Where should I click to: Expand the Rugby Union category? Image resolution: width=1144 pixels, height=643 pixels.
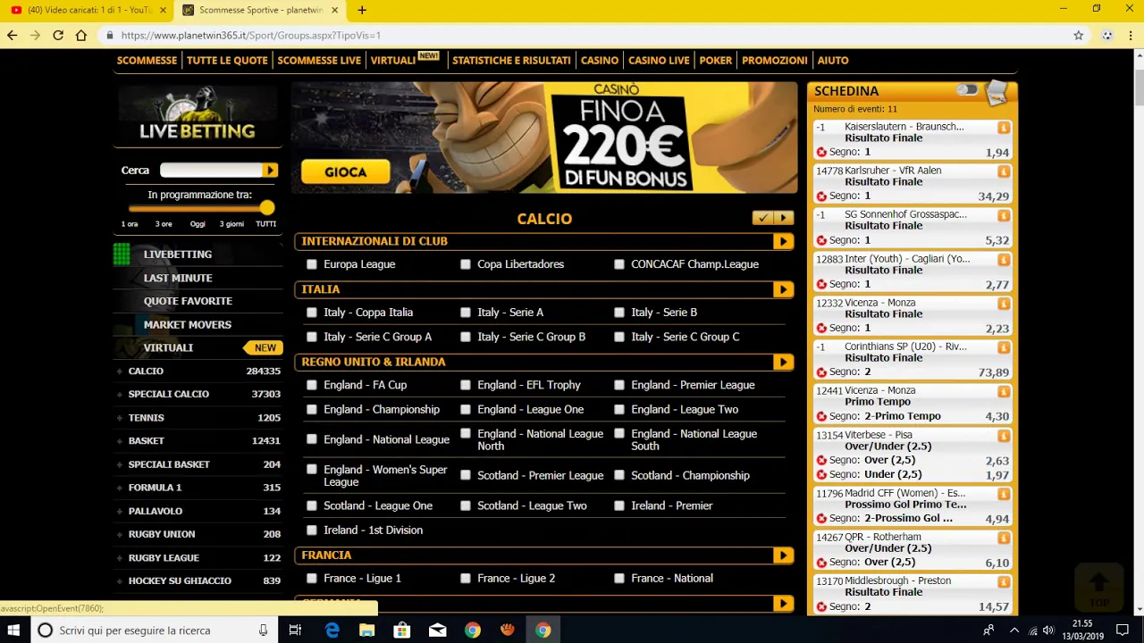tap(120, 534)
